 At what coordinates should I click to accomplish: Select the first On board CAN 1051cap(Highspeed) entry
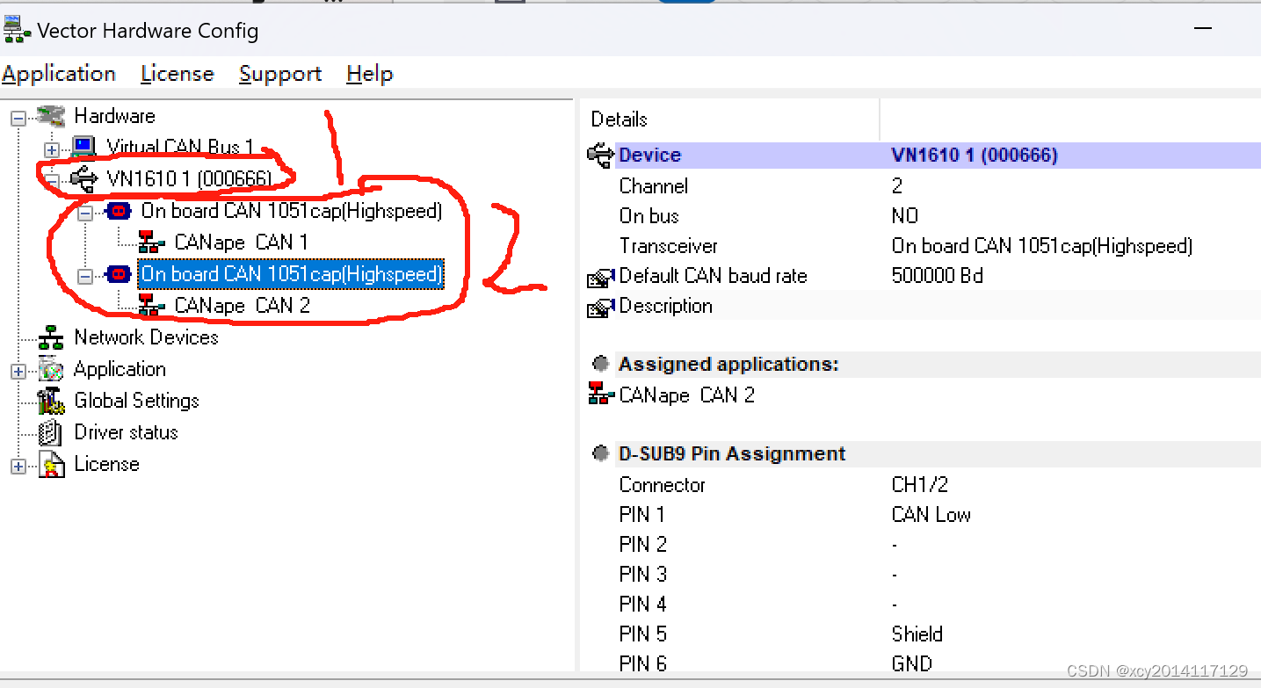pyautogui.click(x=292, y=211)
